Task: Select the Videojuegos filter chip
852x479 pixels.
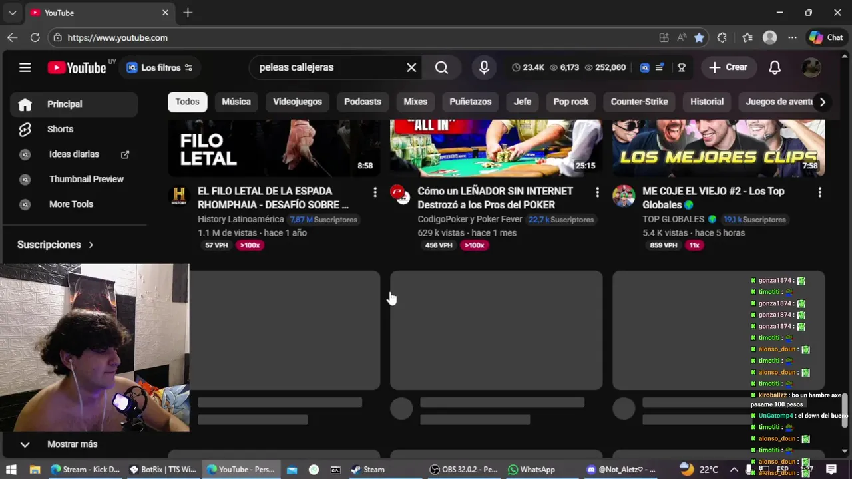Action: point(298,102)
